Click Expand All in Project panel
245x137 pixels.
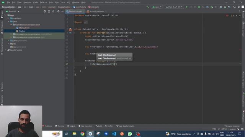[49, 11]
